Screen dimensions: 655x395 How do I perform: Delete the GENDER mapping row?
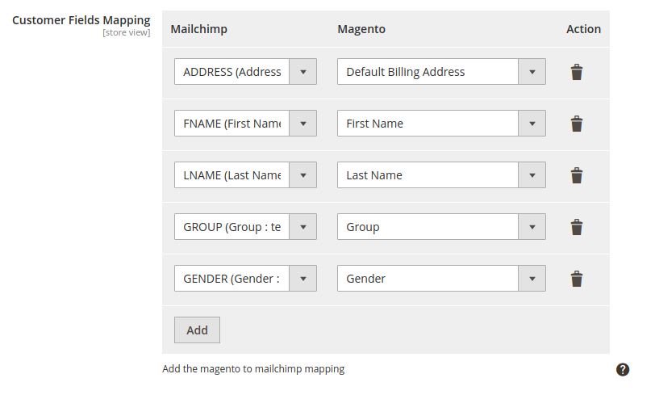point(576,279)
